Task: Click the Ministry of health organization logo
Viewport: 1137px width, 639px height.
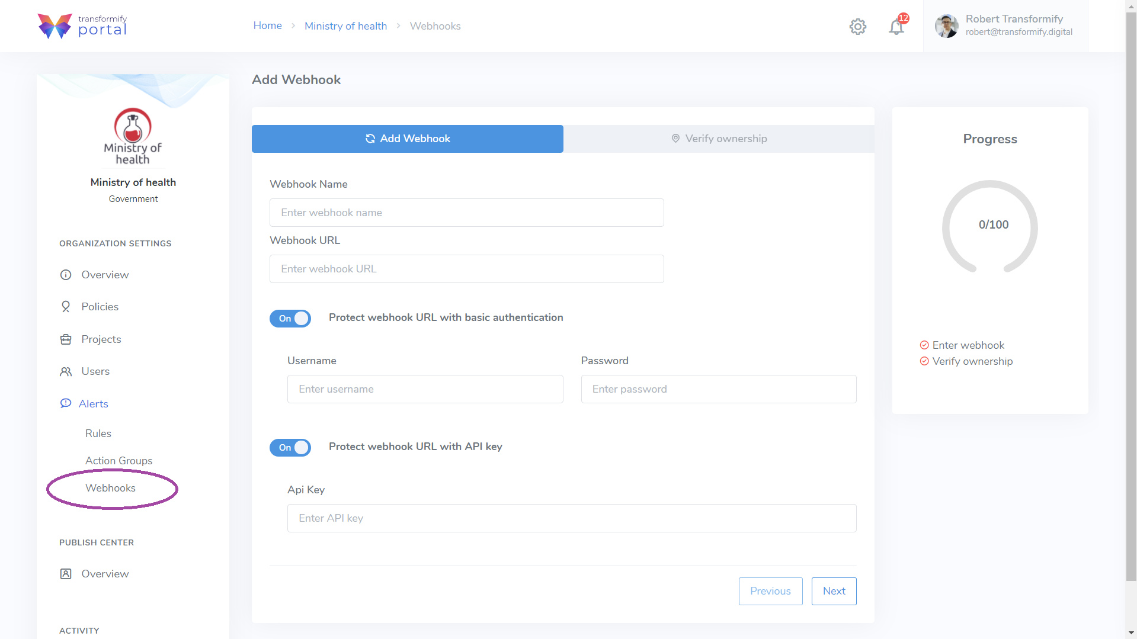Action: pyautogui.click(x=133, y=136)
